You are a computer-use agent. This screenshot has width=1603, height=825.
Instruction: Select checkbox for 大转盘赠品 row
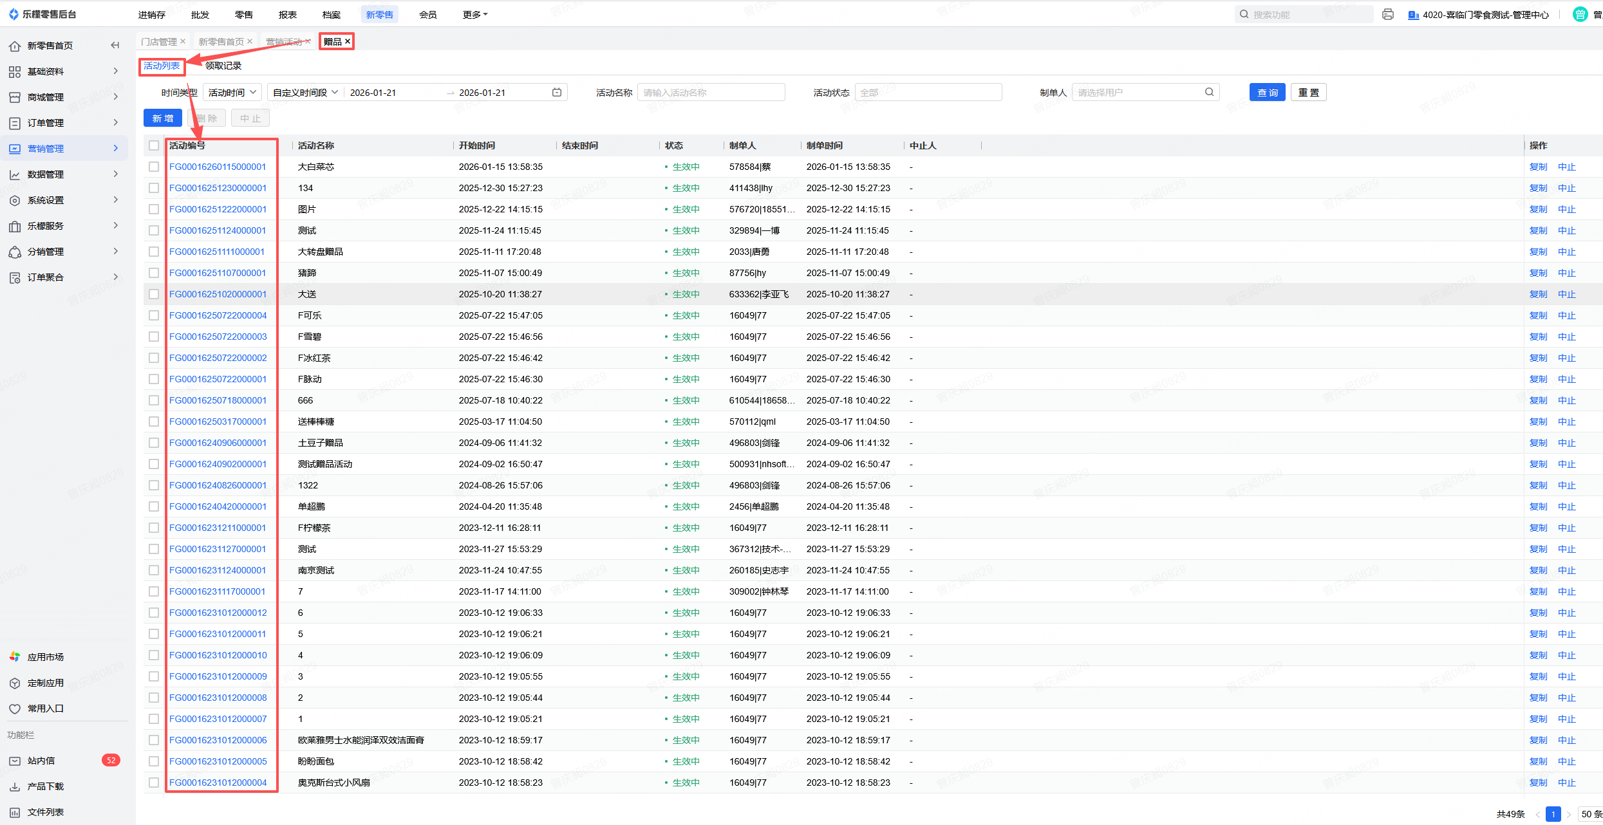pos(154,252)
